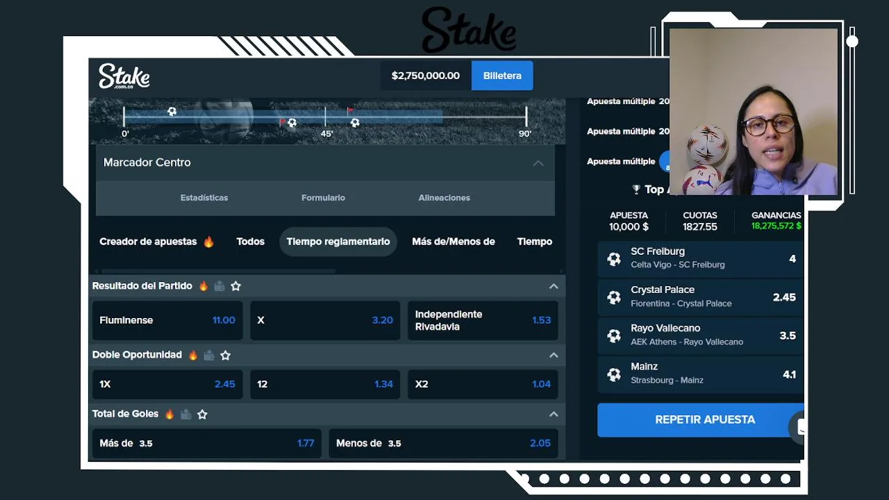Open the Formulario tab

(323, 198)
